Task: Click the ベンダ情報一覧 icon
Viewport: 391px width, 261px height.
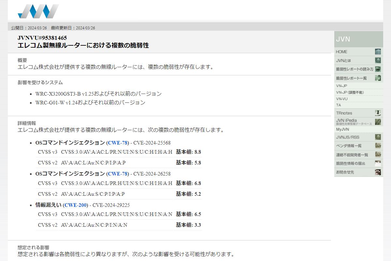Action: [378, 146]
